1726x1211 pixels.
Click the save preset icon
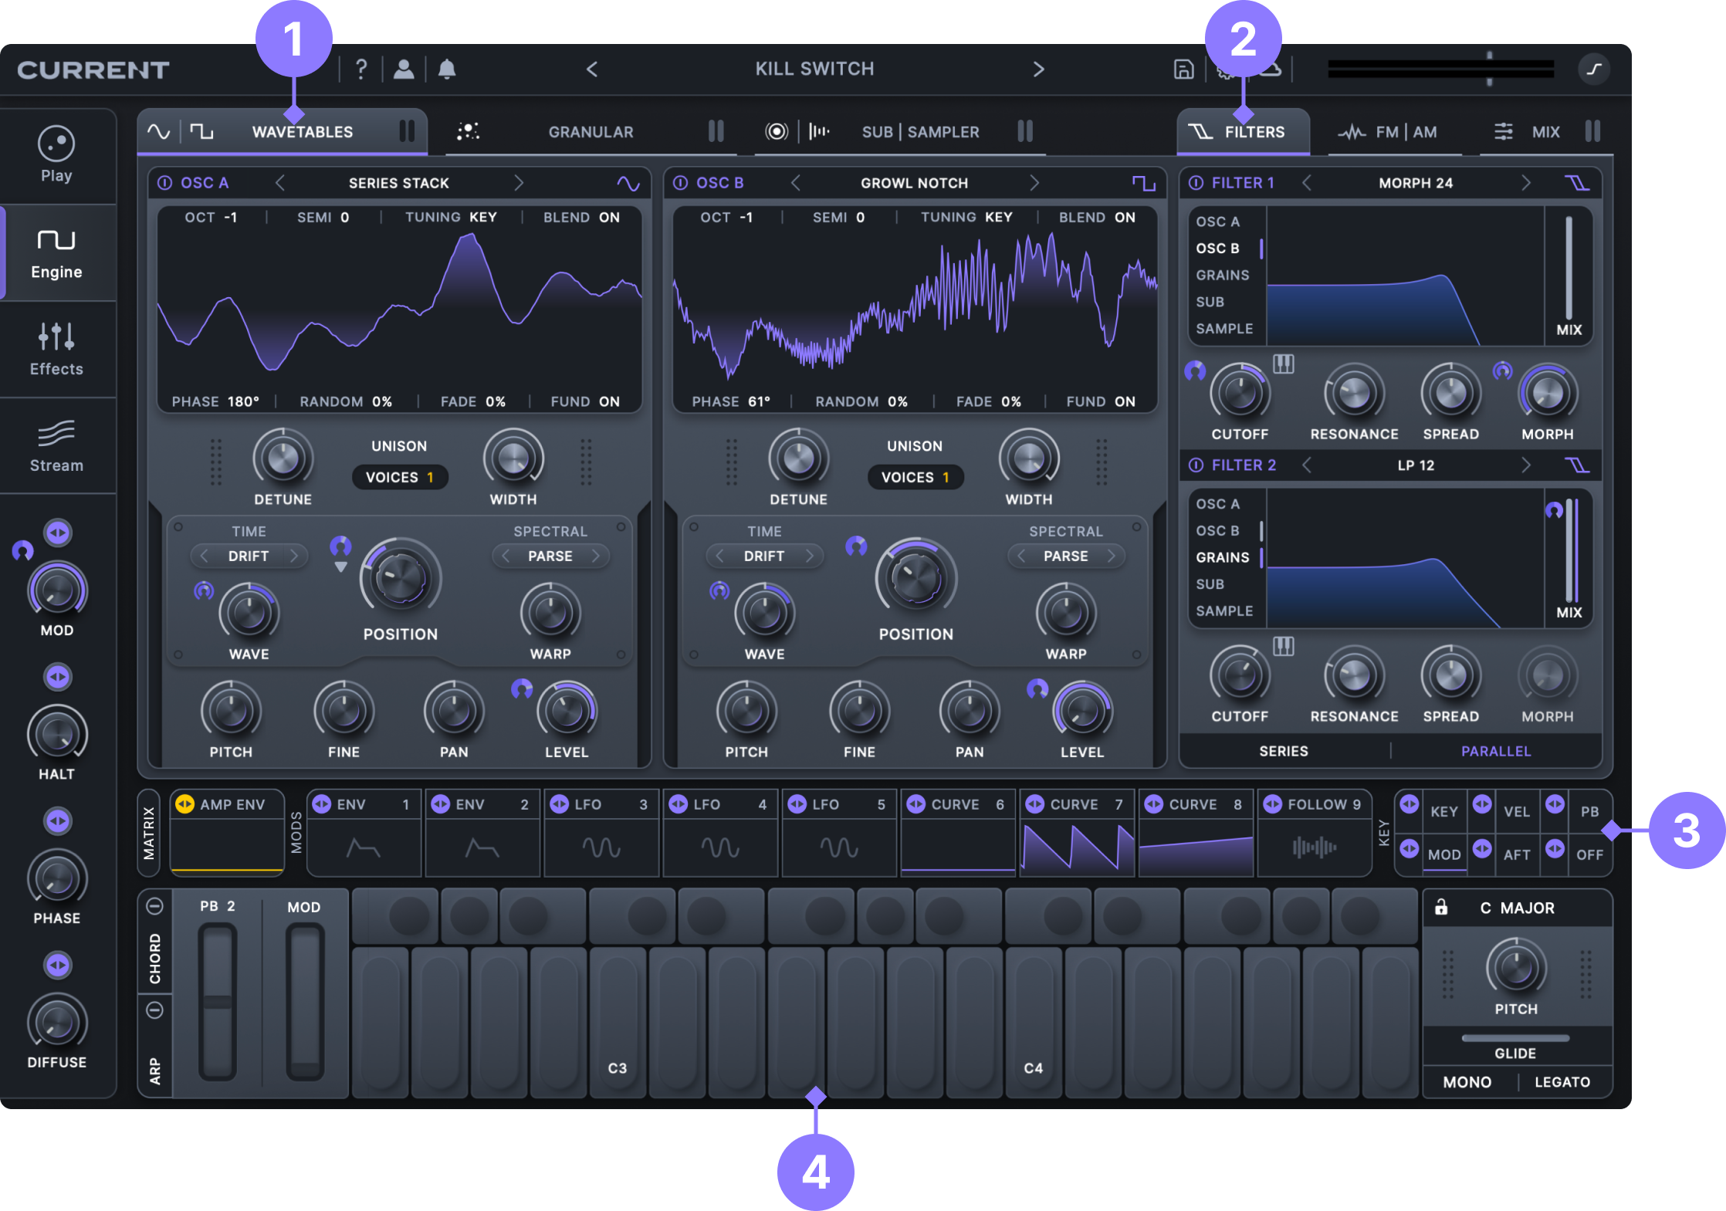pyautogui.click(x=1183, y=69)
